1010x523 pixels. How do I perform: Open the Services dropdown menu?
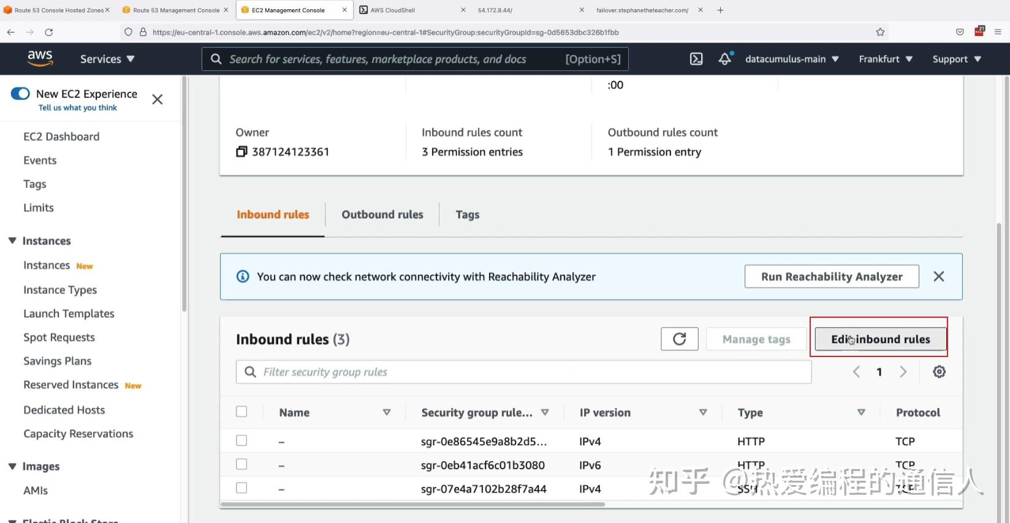click(107, 59)
